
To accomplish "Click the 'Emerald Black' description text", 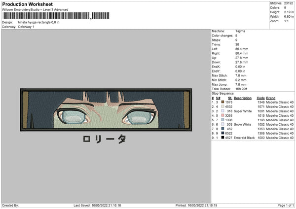I will (x=244, y=138).
